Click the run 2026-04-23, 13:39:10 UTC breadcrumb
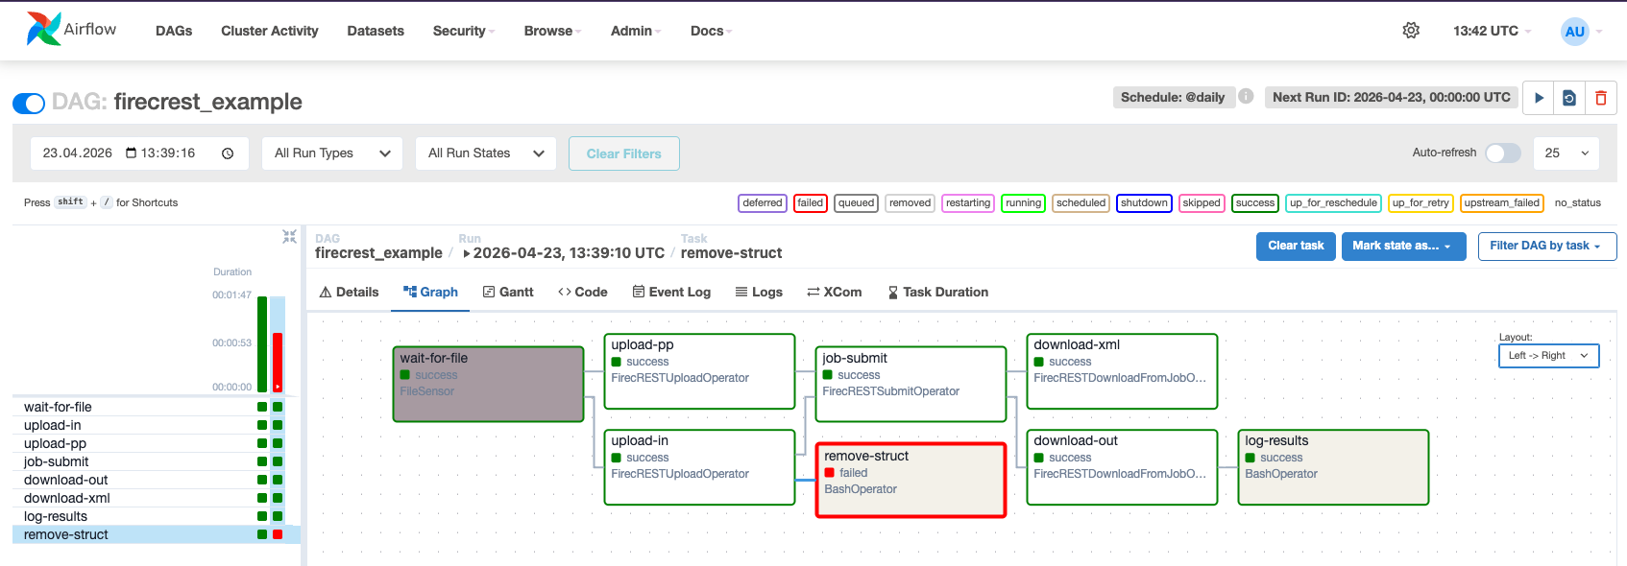 click(563, 253)
